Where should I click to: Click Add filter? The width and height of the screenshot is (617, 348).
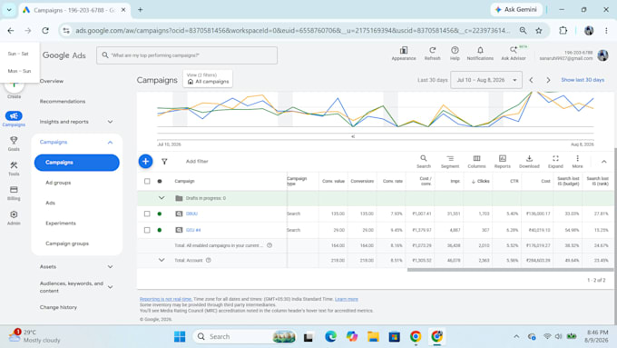[197, 161]
